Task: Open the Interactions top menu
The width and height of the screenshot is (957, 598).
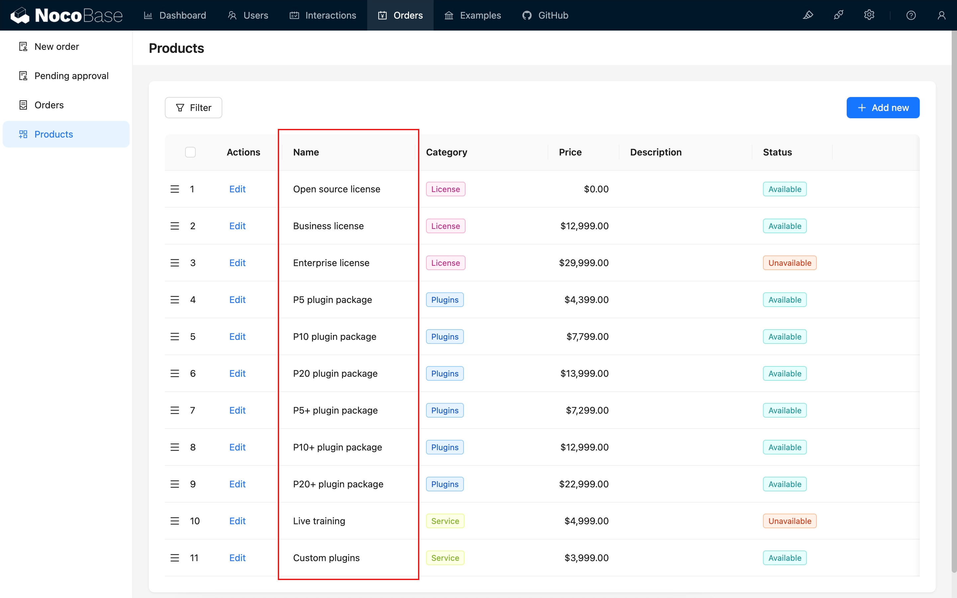Action: click(323, 15)
